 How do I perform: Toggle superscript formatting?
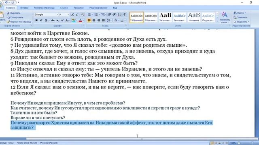62,21
